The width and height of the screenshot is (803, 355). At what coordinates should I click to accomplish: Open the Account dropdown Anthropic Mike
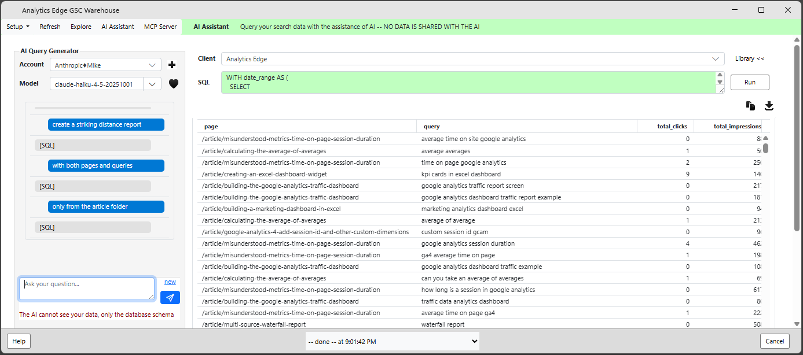pos(105,65)
